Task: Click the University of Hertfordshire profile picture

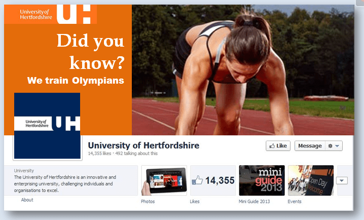Action: click(47, 126)
